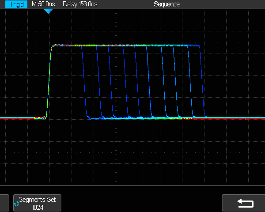
Task: Click the baseline trace right of last falling edge
Action: tap(234, 118)
